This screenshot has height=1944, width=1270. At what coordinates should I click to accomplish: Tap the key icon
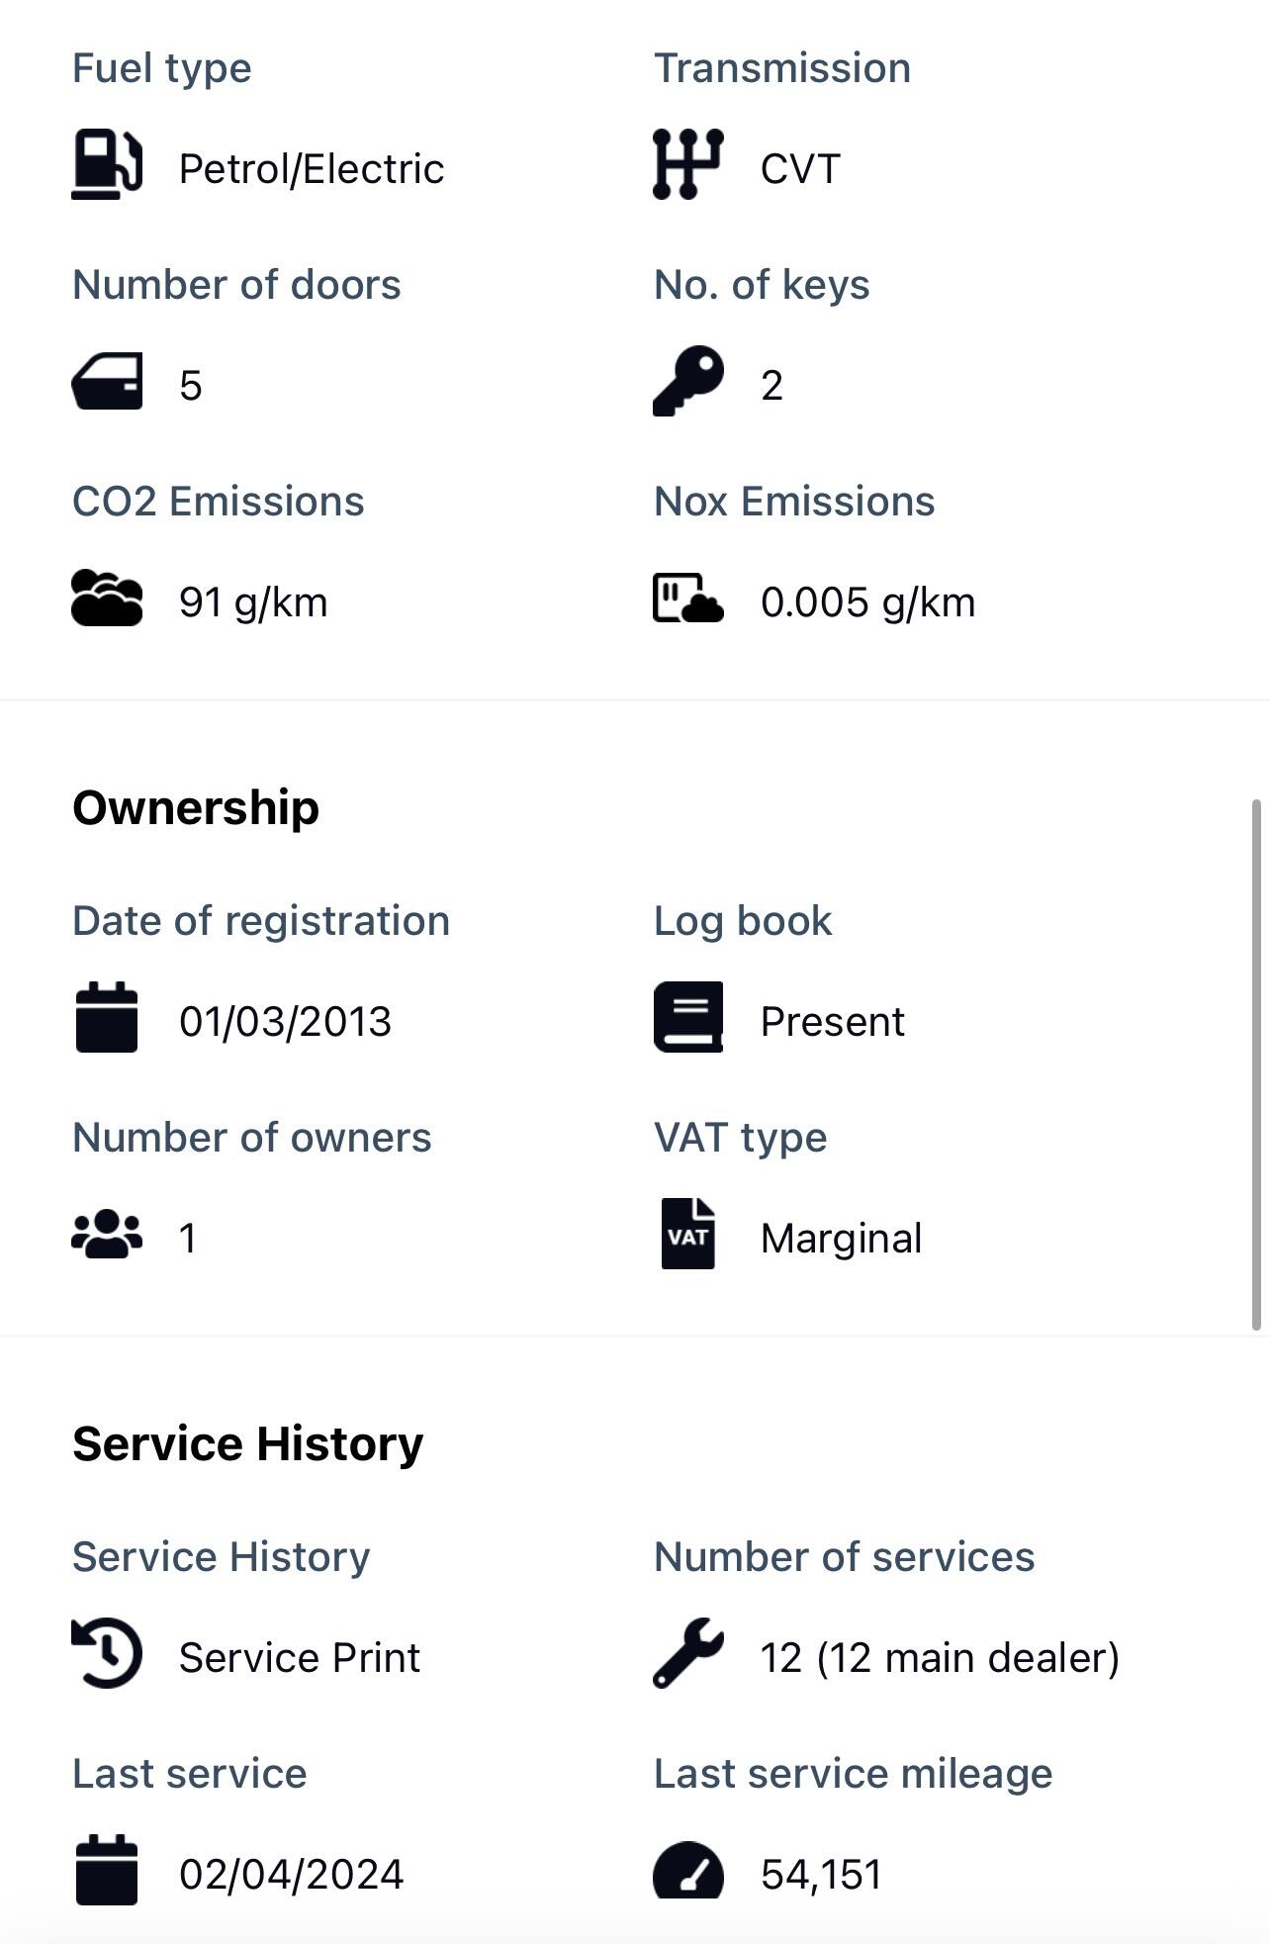(687, 381)
